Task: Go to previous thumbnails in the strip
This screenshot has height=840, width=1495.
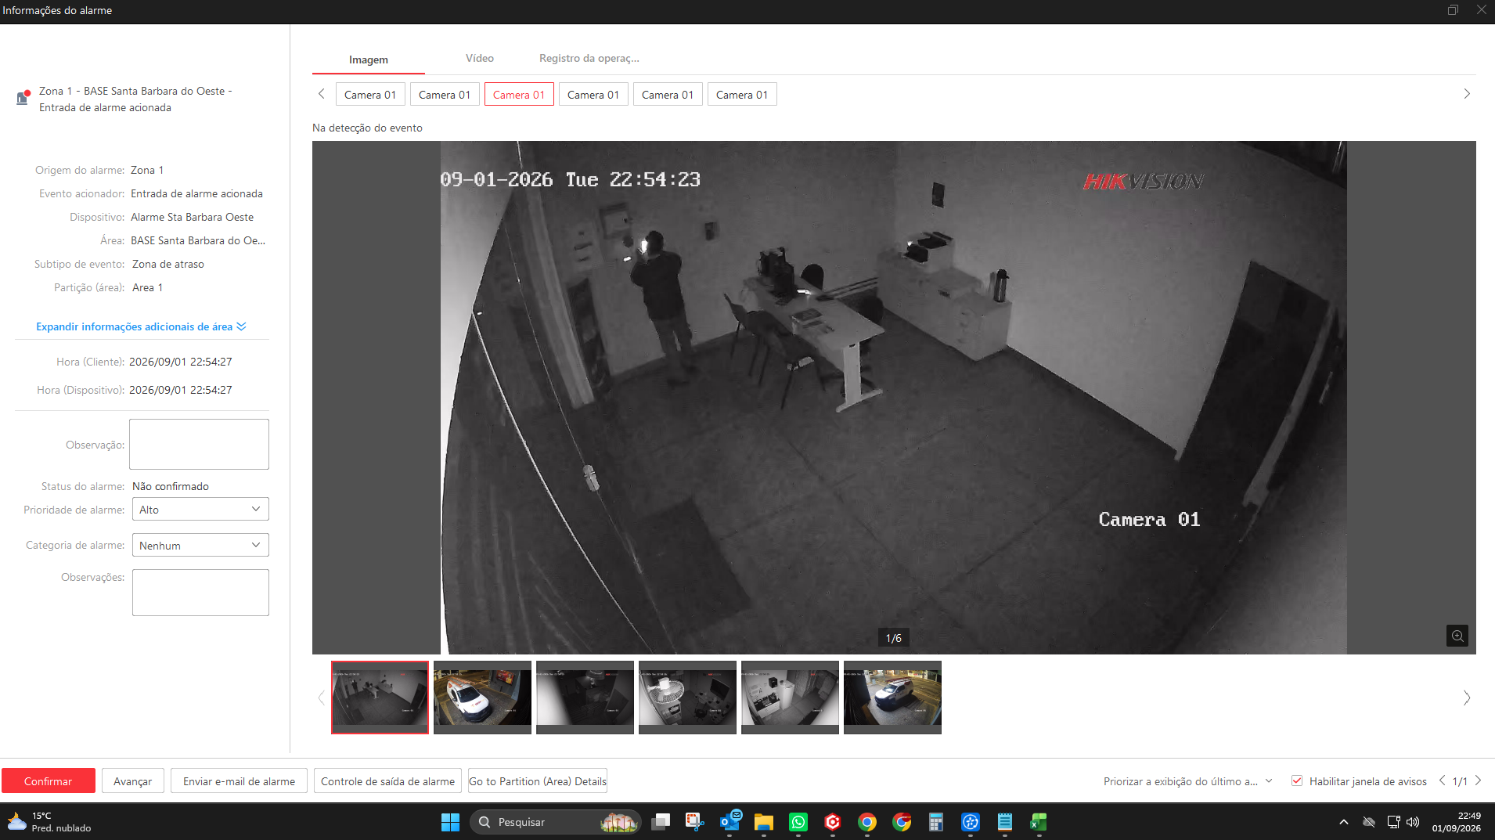Action: point(321,698)
